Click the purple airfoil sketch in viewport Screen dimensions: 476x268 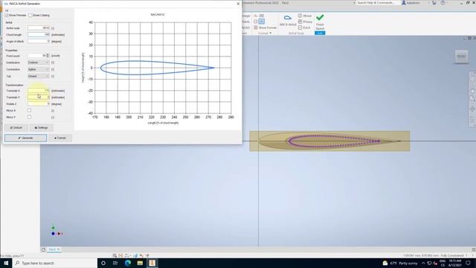(x=334, y=141)
